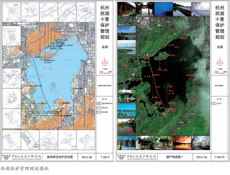Click the red scale bar on sheet T-03-2
The height and width of the screenshot is (175, 230).
pos(105,72)
